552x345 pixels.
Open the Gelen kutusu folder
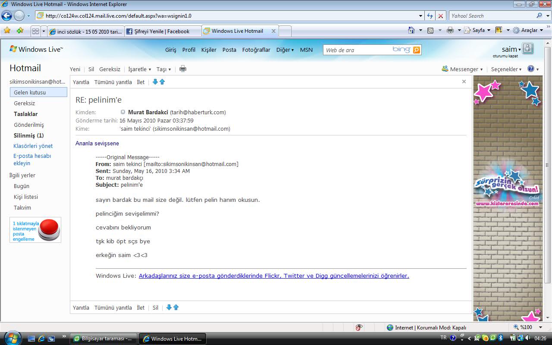pyautogui.click(x=38, y=92)
